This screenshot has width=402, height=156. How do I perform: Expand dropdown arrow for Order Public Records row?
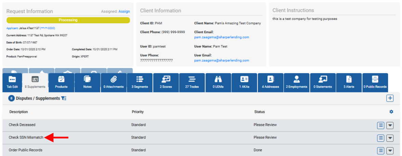pos(390,150)
